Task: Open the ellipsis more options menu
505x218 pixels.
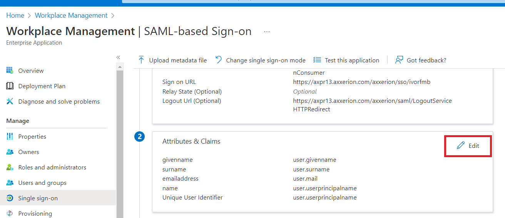Action: tap(267, 32)
